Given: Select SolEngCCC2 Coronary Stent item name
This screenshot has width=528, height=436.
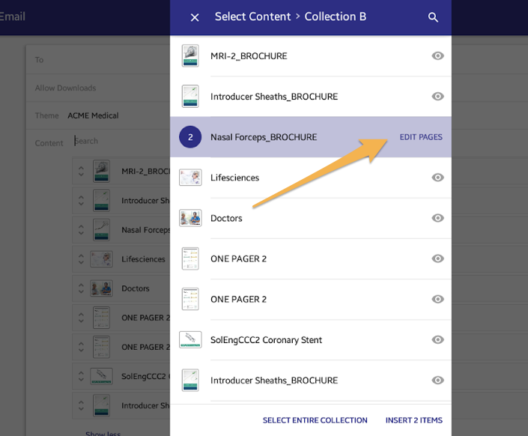Looking at the screenshot, I should pos(266,340).
